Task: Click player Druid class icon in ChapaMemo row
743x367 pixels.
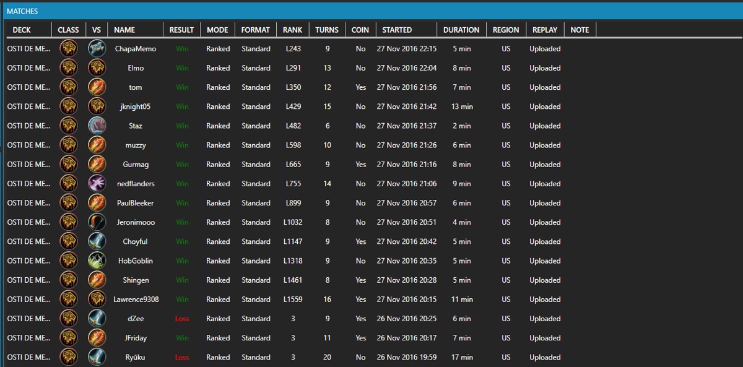Action: point(69,49)
